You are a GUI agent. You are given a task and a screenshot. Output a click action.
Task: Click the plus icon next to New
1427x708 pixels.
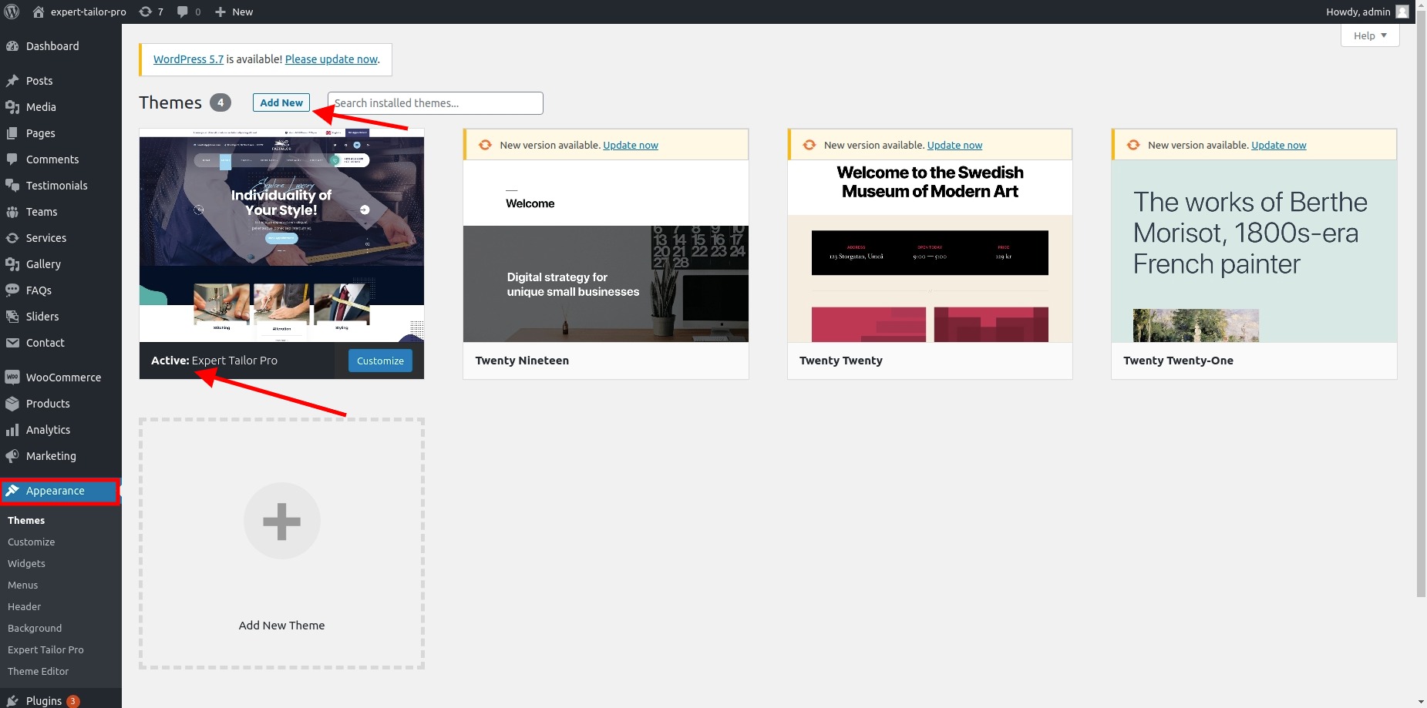point(220,12)
